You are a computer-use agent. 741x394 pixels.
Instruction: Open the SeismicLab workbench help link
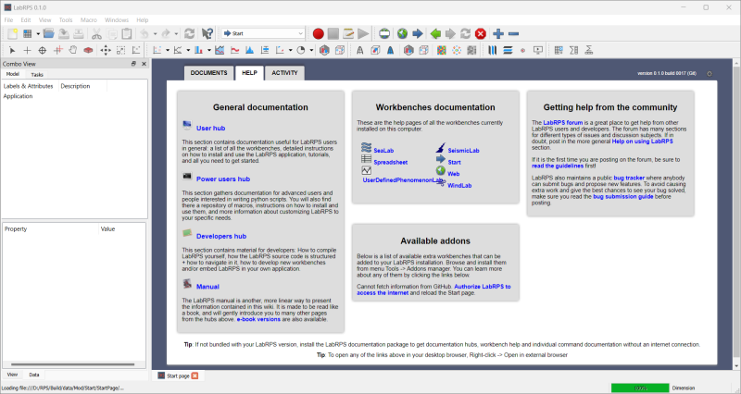pyautogui.click(x=463, y=151)
